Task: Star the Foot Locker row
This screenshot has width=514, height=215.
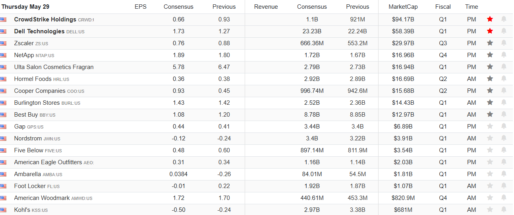Action: (x=490, y=186)
